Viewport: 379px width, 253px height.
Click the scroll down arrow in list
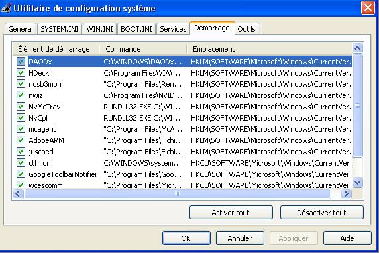point(358,182)
